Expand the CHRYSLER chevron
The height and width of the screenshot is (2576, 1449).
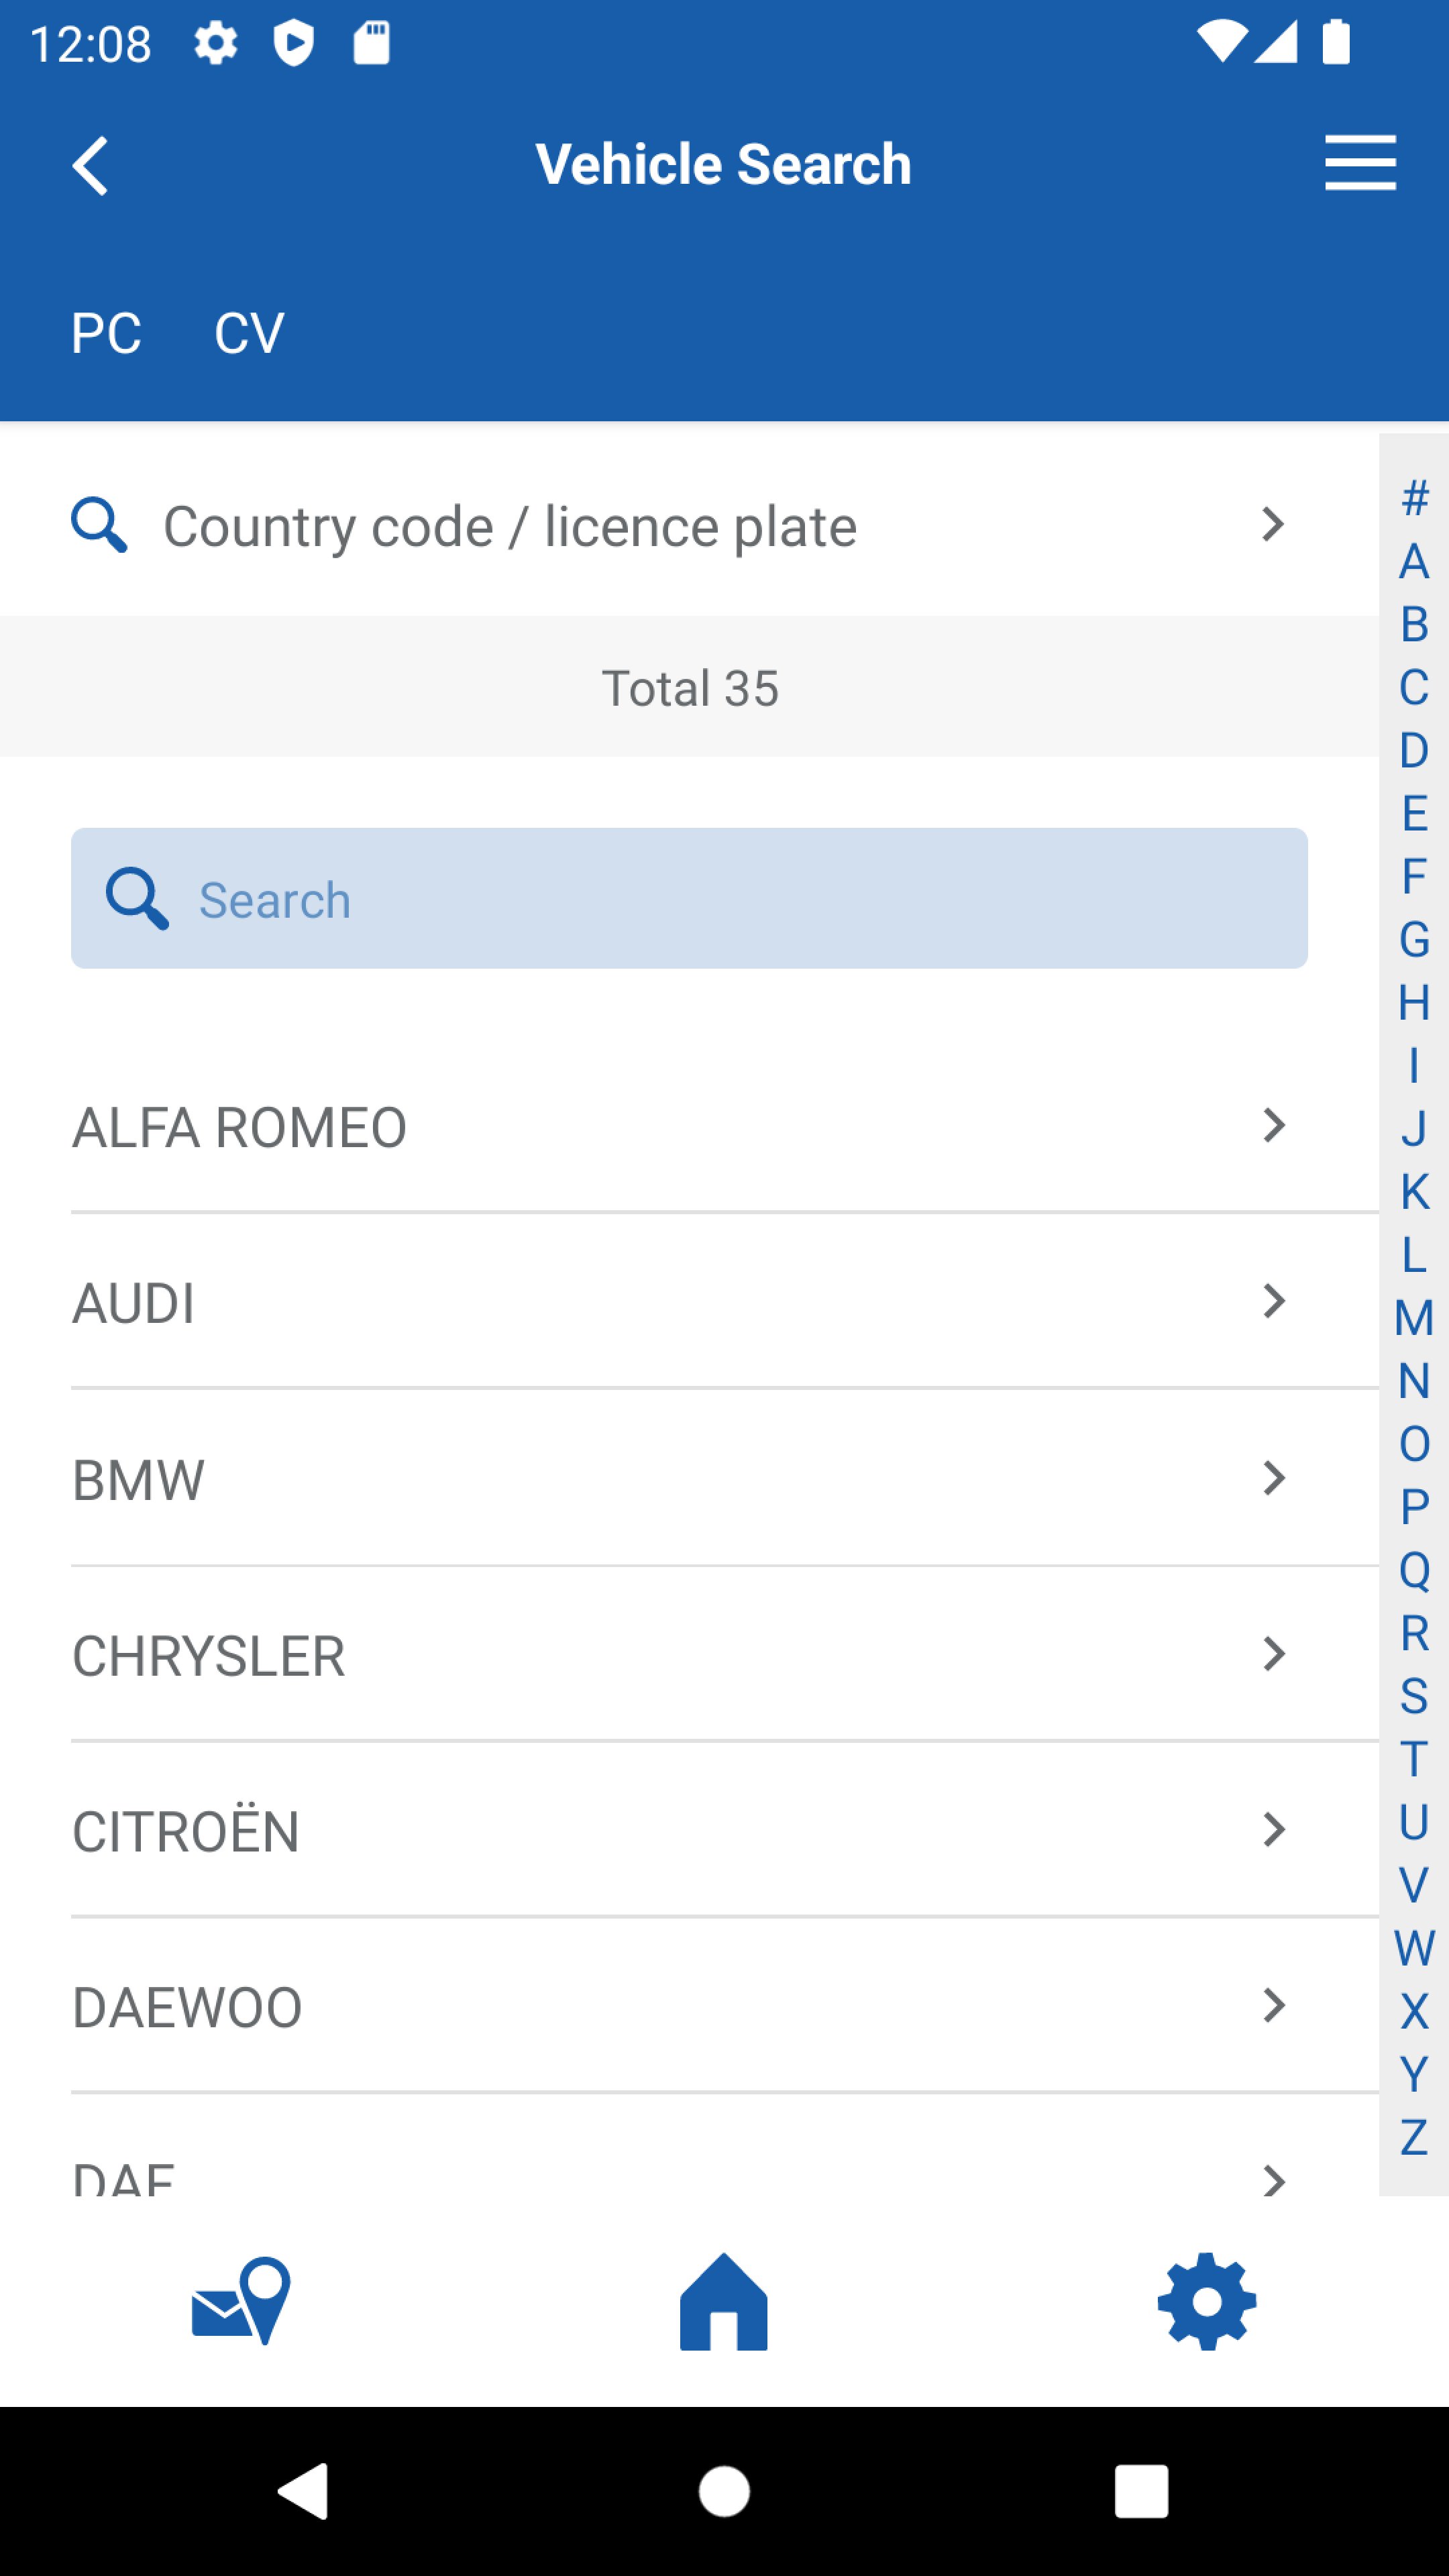(1273, 1654)
